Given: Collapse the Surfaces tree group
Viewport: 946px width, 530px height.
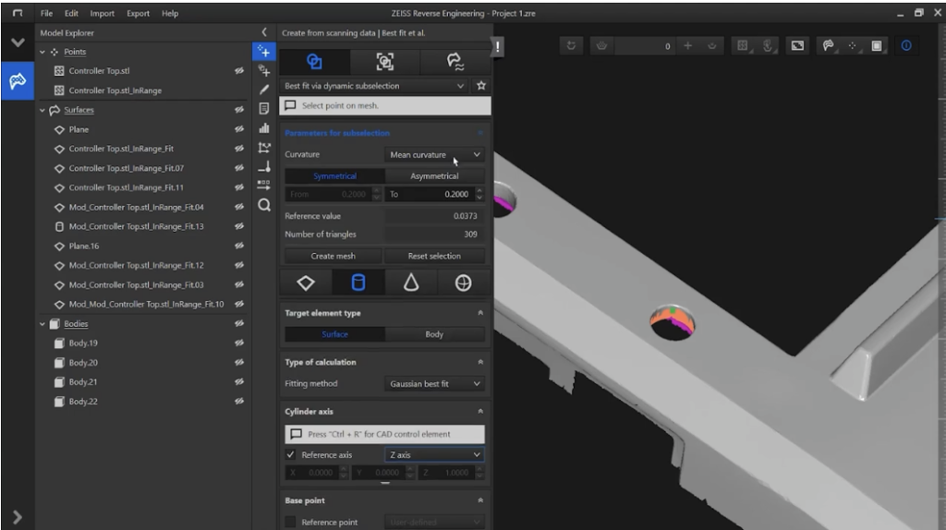Looking at the screenshot, I should 42,111.
